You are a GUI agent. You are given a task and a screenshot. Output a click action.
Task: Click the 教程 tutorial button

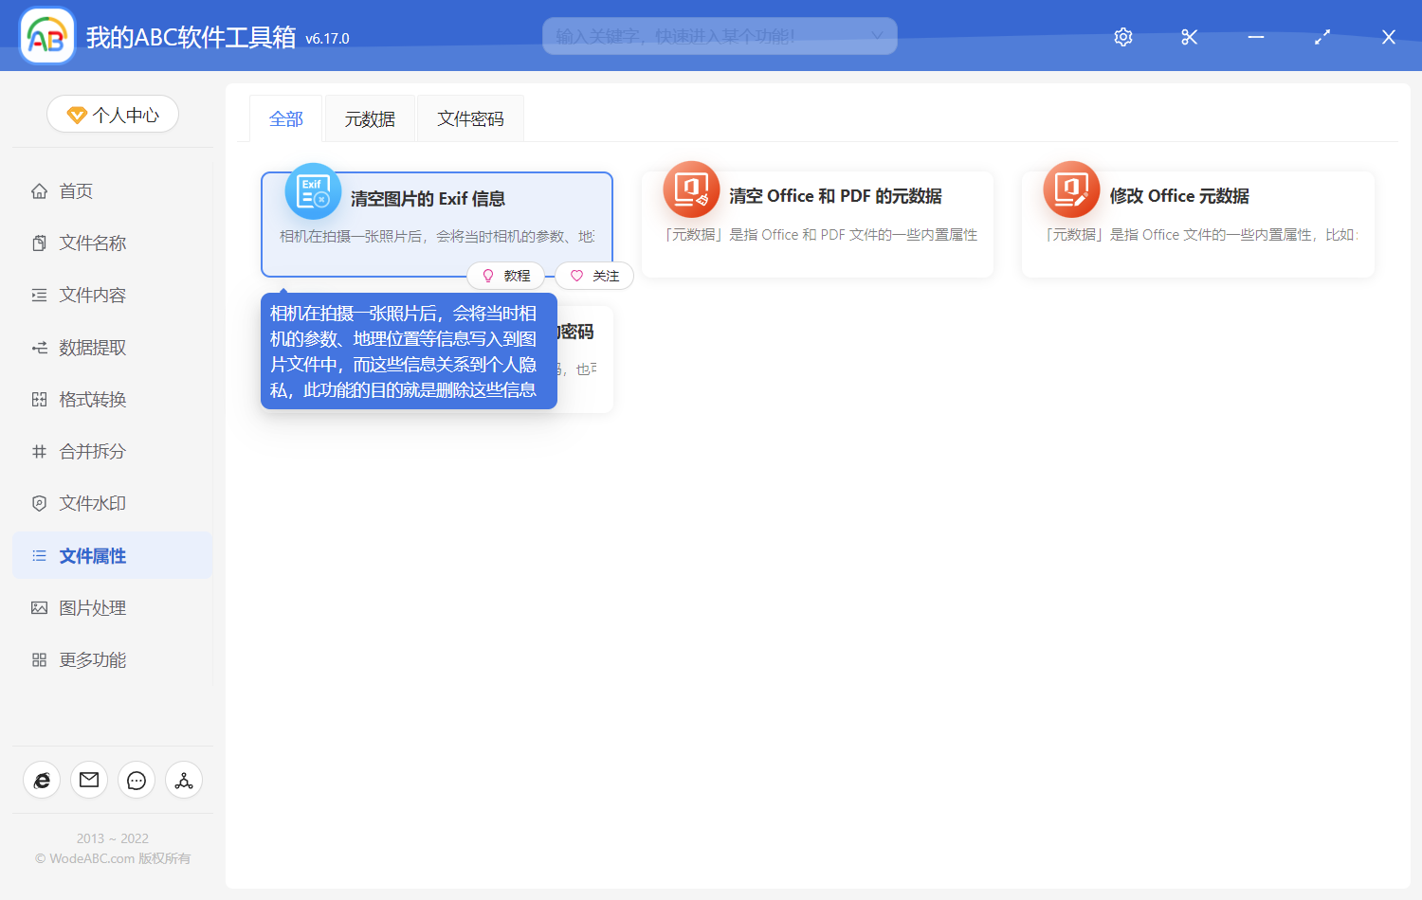(x=506, y=276)
